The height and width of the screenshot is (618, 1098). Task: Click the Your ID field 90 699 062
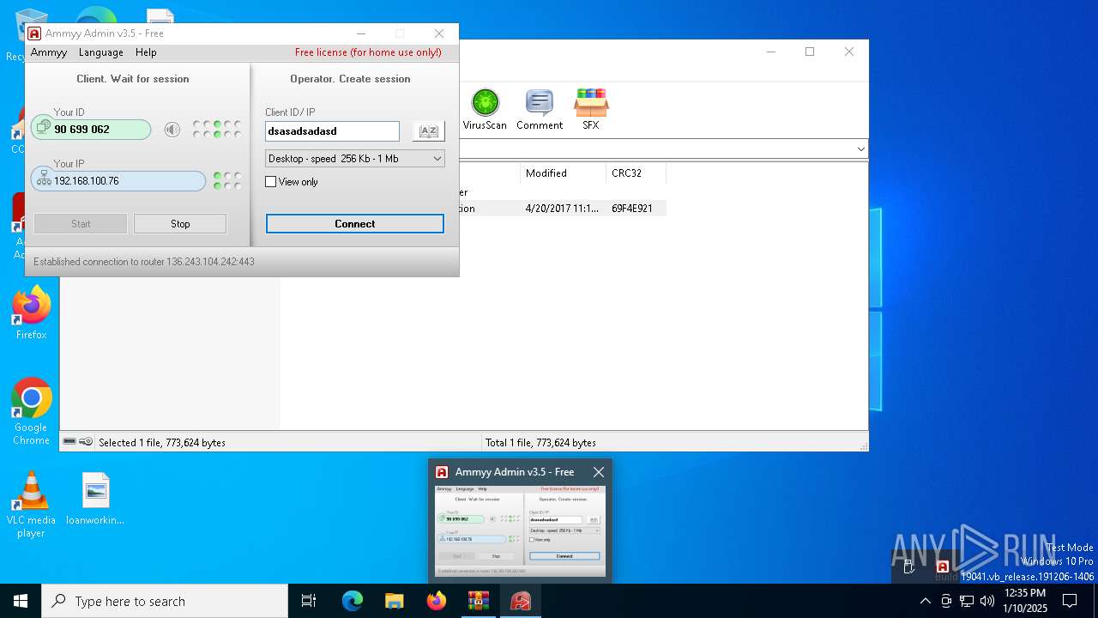[92, 130]
